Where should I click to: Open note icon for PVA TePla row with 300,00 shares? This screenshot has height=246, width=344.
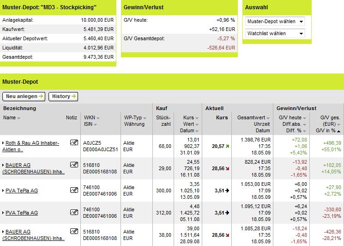(x=74, y=190)
